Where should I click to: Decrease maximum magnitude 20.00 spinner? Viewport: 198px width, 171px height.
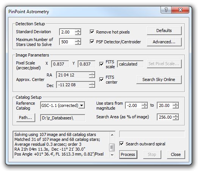(x=176, y=107)
